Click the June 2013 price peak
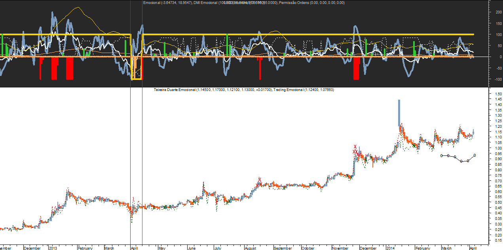The image size is (503, 250). (203, 184)
